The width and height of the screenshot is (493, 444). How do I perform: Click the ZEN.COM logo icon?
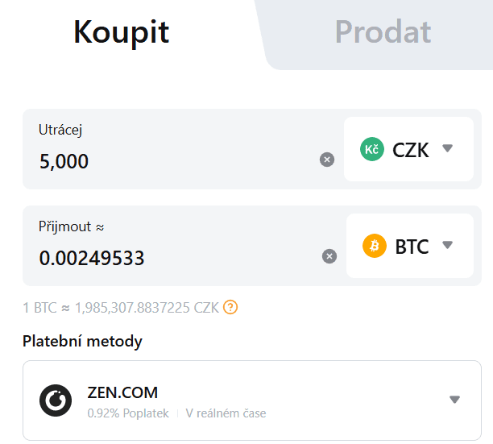tap(56, 400)
